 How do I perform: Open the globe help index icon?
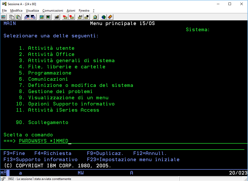coord(104,17)
